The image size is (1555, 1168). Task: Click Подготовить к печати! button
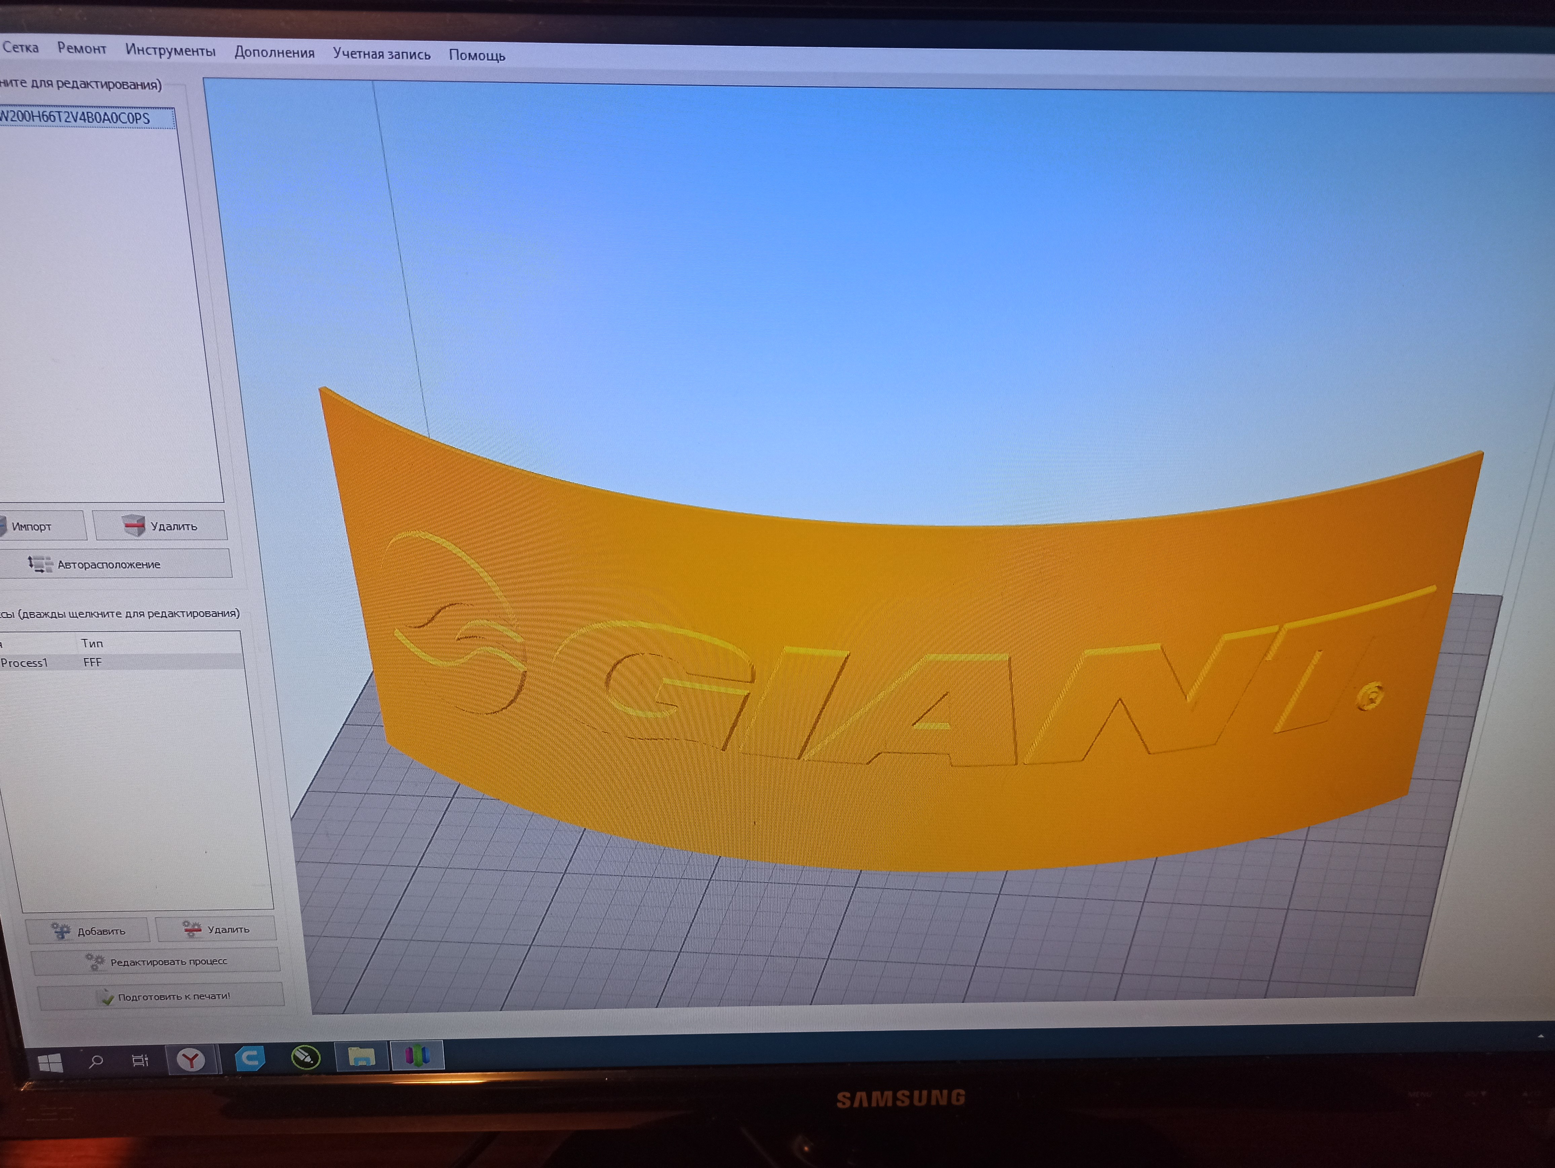click(161, 996)
